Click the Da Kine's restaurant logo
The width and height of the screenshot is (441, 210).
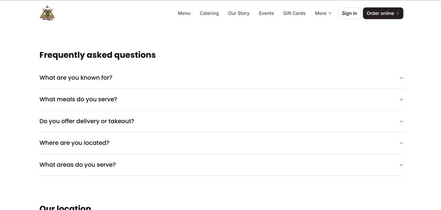[x=47, y=13]
